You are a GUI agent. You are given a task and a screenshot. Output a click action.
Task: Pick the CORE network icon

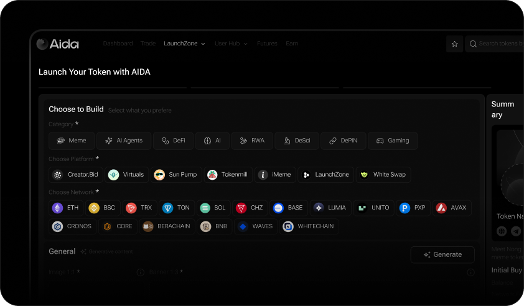coord(107,226)
